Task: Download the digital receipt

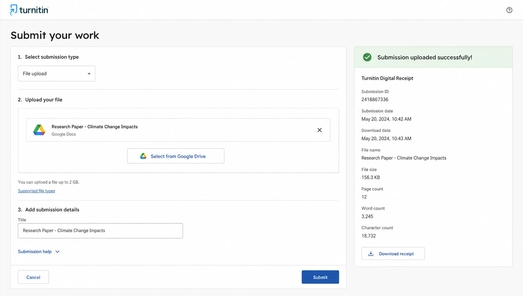Action: [x=393, y=254]
